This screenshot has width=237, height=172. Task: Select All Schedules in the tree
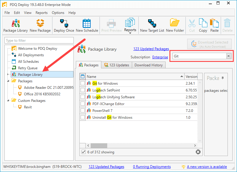coord(28,62)
